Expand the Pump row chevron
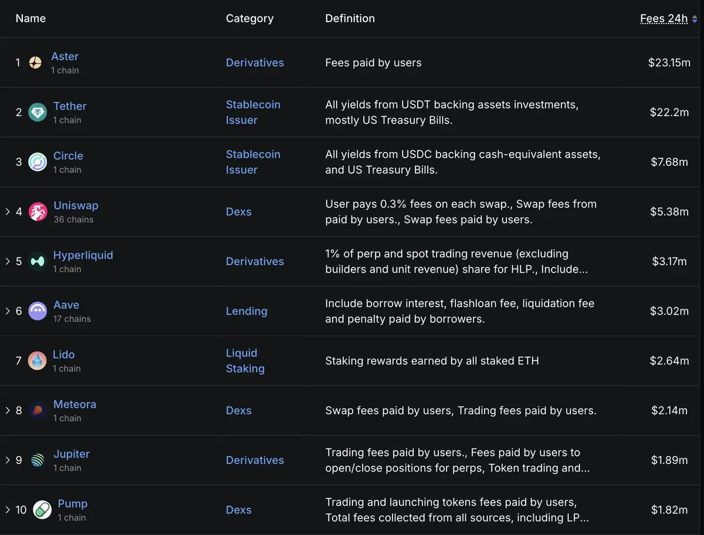This screenshot has height=535, width=704. (8, 510)
